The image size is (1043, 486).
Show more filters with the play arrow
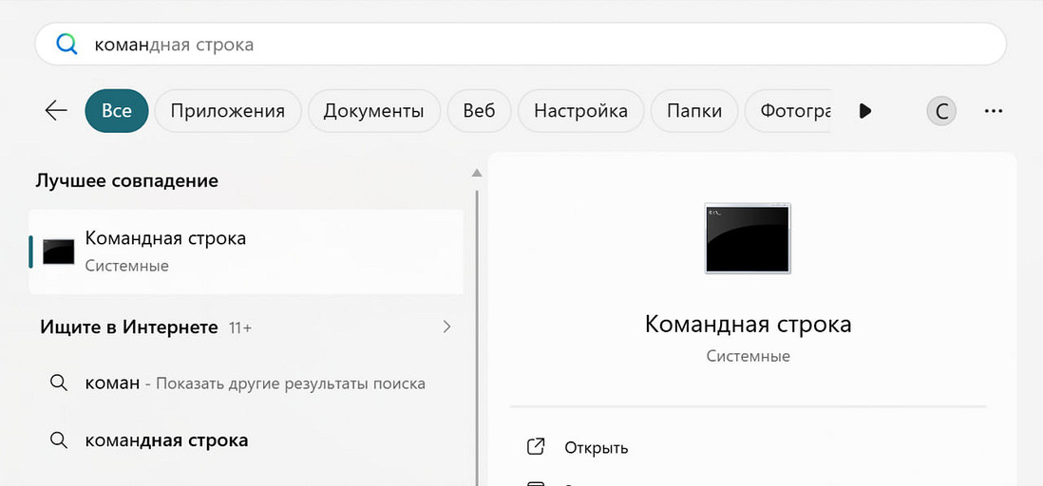864,111
